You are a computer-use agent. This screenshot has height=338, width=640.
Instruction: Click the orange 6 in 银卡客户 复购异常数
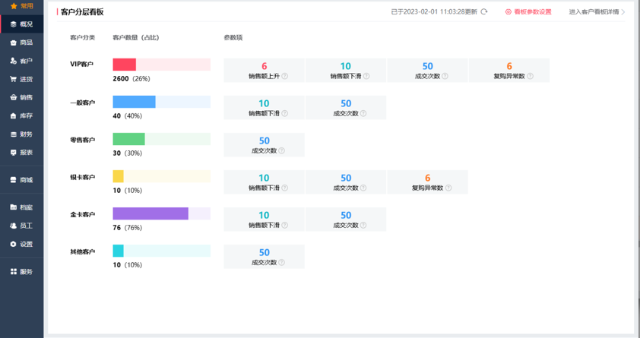[427, 178]
